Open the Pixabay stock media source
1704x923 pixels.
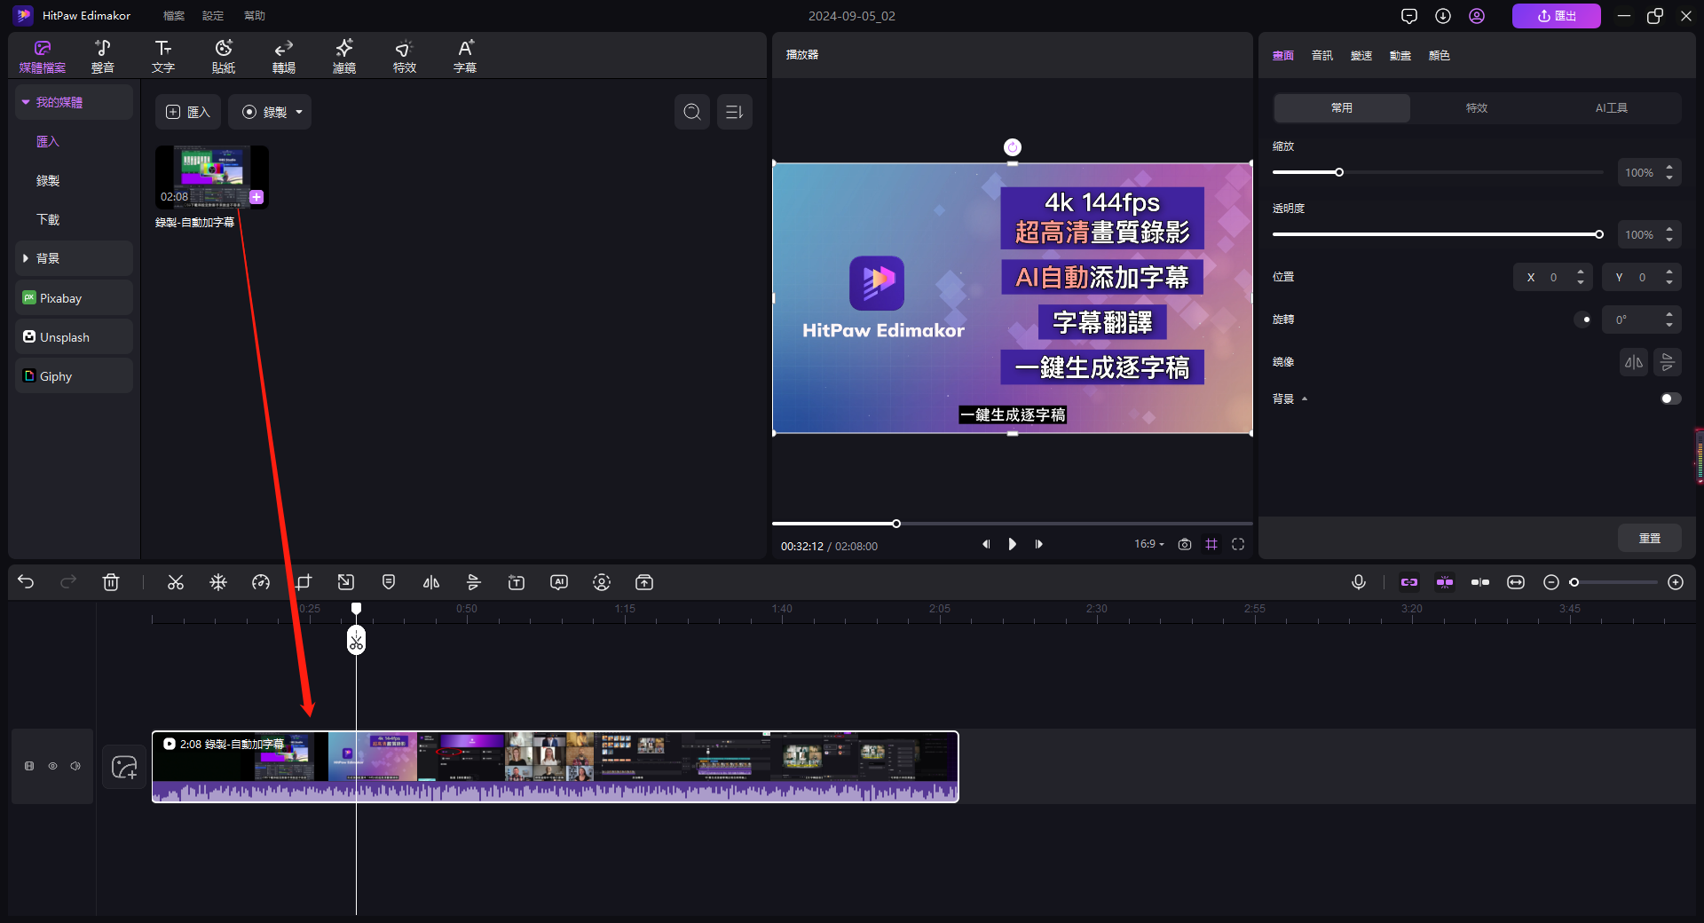75,298
